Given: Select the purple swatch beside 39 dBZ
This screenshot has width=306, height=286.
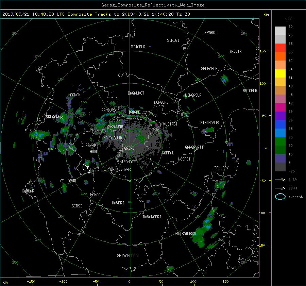Looking at the screenshot, I should pos(280,116).
